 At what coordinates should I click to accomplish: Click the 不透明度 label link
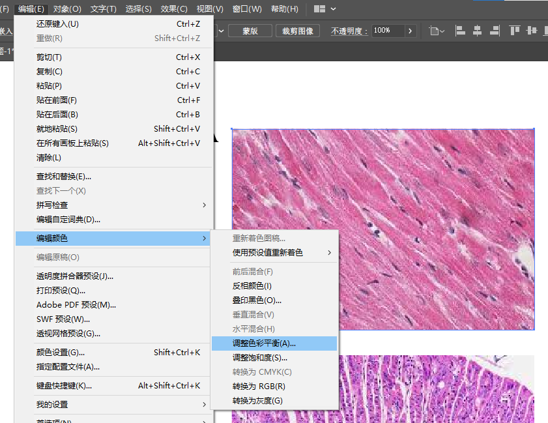[x=349, y=31]
